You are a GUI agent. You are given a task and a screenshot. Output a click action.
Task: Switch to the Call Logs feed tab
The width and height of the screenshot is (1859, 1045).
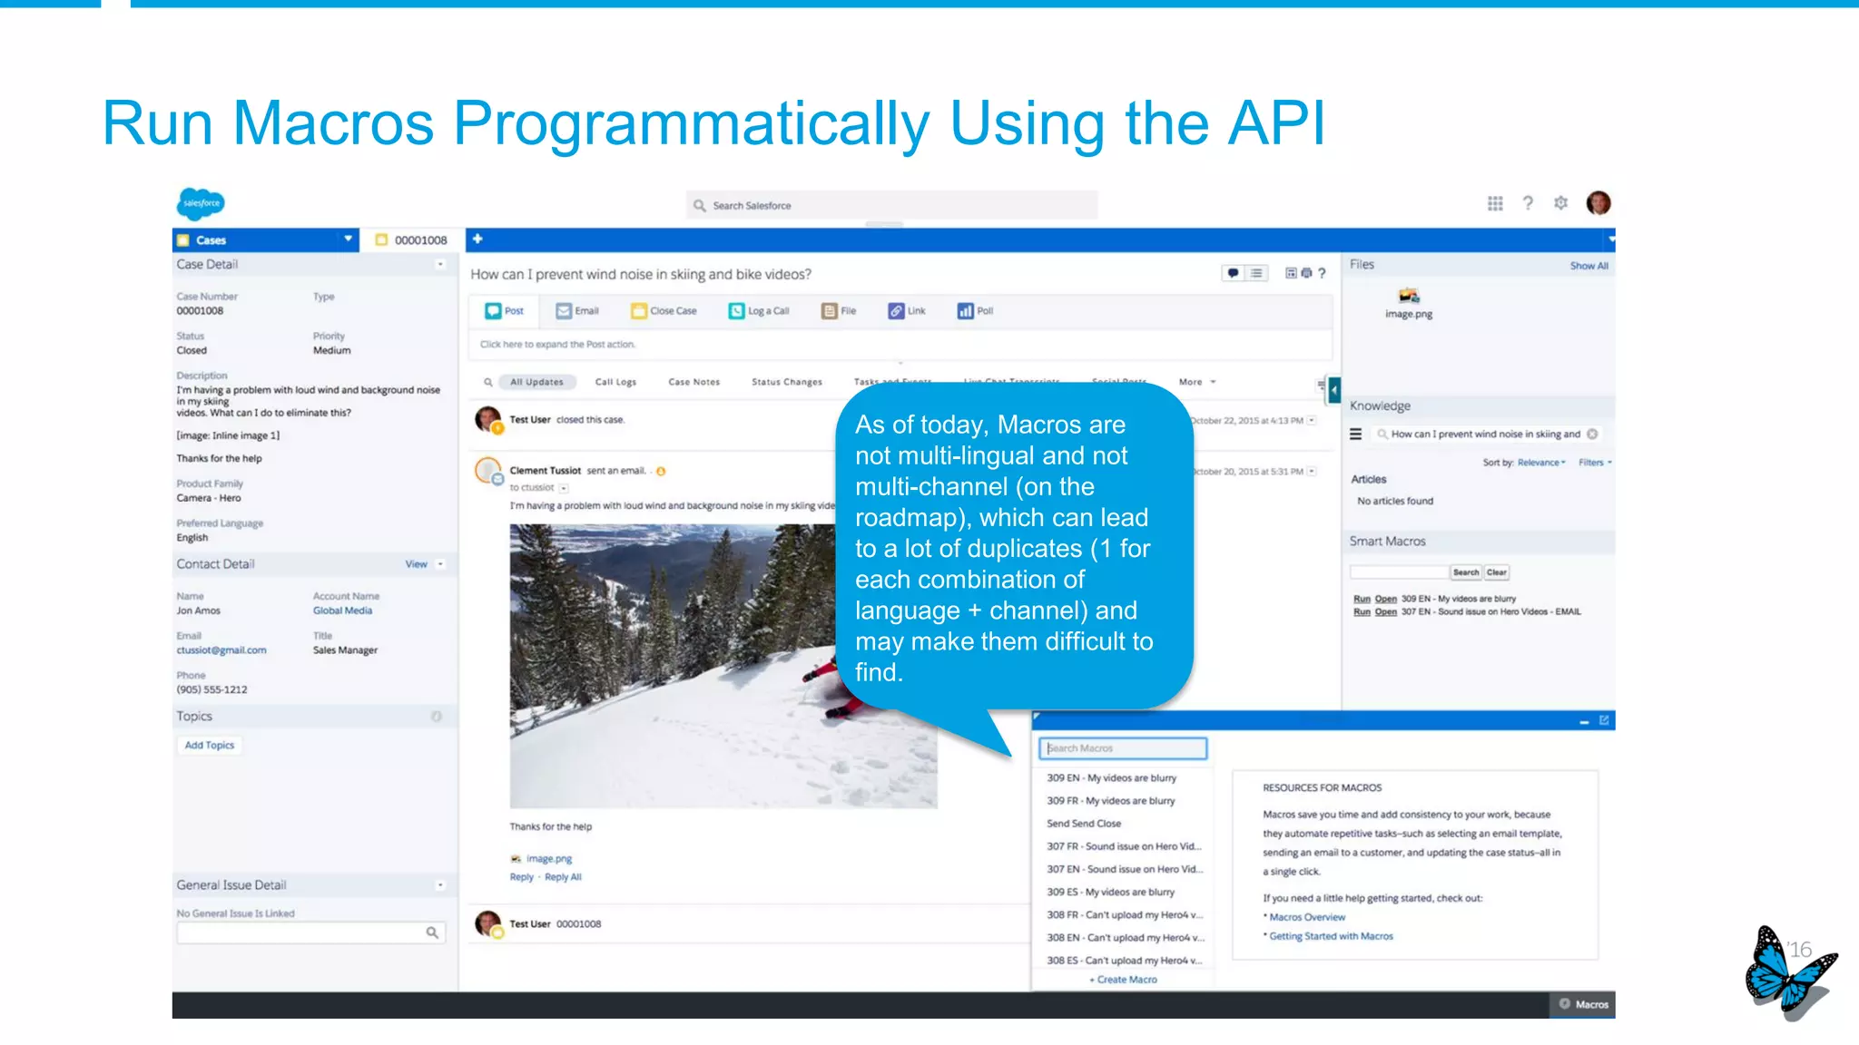coord(615,382)
